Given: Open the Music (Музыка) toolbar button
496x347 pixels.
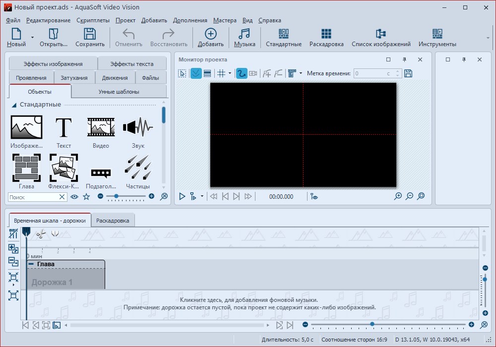Looking at the screenshot, I should pyautogui.click(x=245, y=37).
